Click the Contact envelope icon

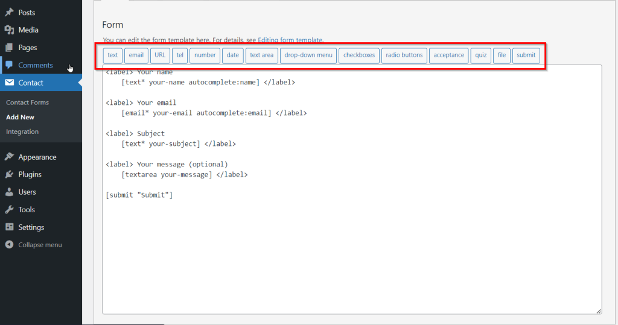9,83
